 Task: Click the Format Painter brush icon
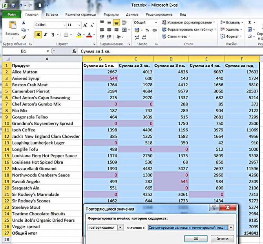click(x=24, y=37)
